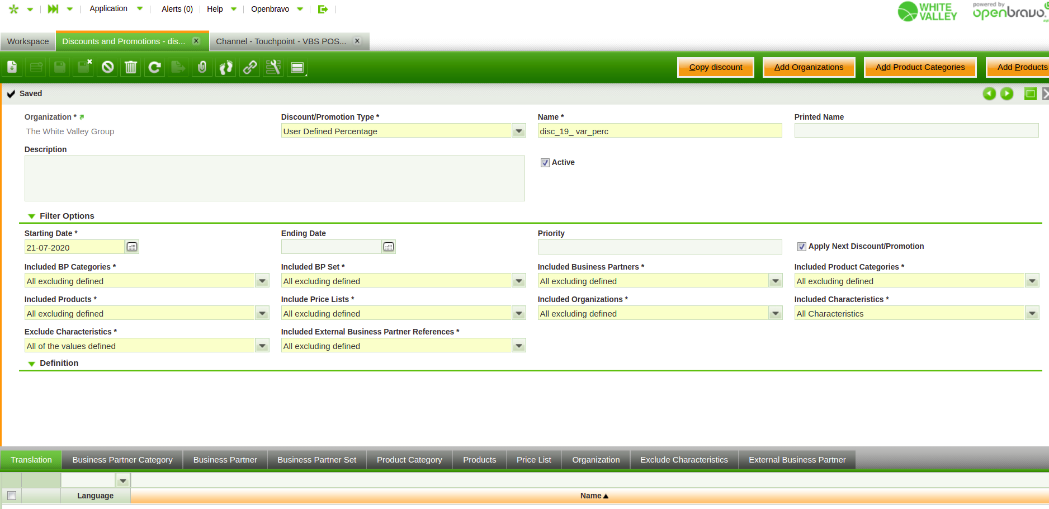Collapse the Filter Options section
The height and width of the screenshot is (509, 1049).
[32, 216]
